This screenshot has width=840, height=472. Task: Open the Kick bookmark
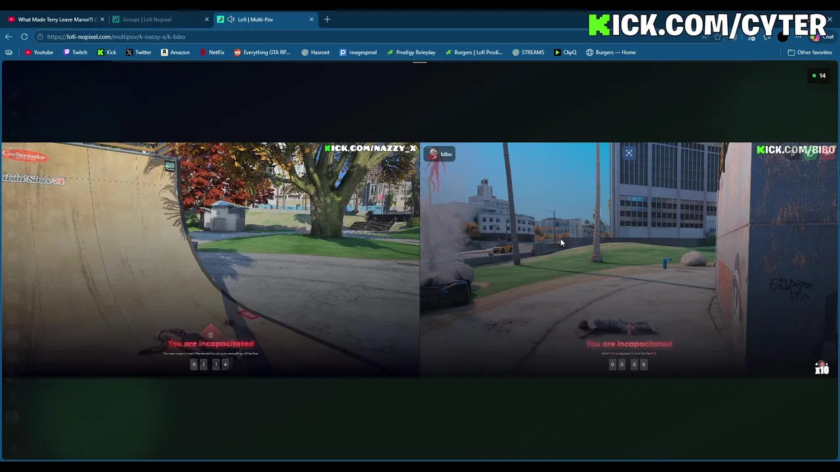coord(107,52)
